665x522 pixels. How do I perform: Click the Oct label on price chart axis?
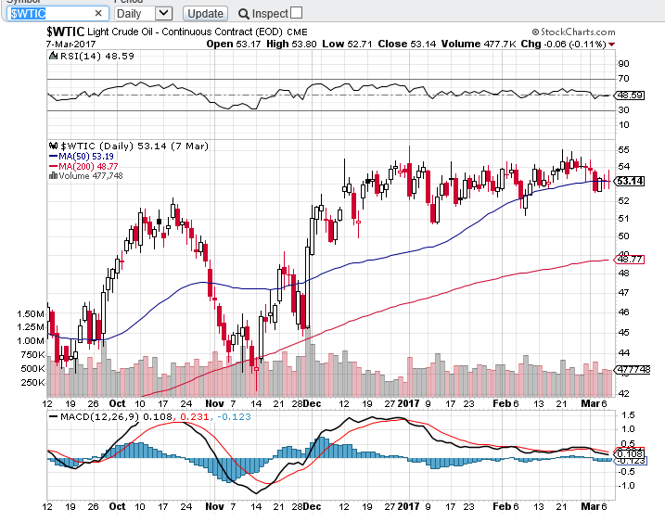tap(117, 403)
